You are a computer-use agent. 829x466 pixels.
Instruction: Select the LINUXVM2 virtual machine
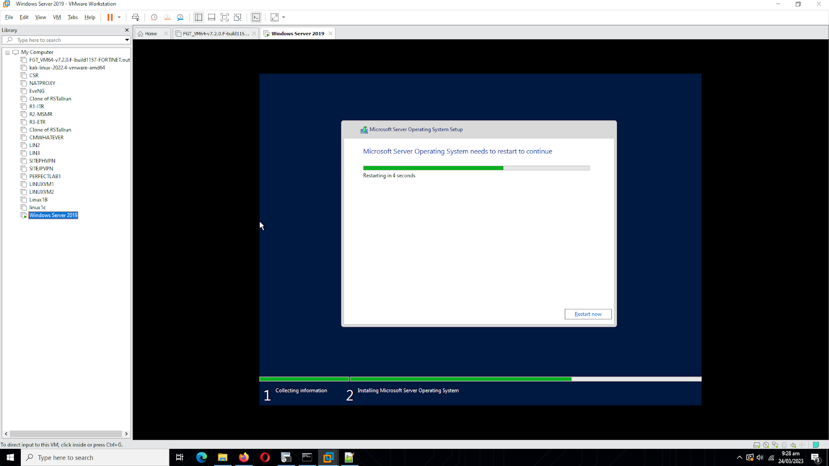click(41, 192)
